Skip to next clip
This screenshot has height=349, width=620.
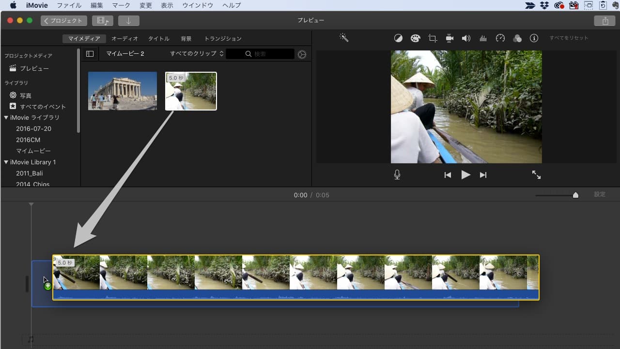click(x=483, y=175)
